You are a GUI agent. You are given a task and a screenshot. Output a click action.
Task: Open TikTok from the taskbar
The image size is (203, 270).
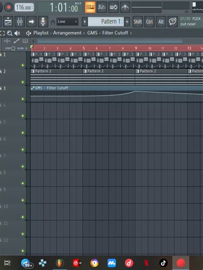point(163,263)
